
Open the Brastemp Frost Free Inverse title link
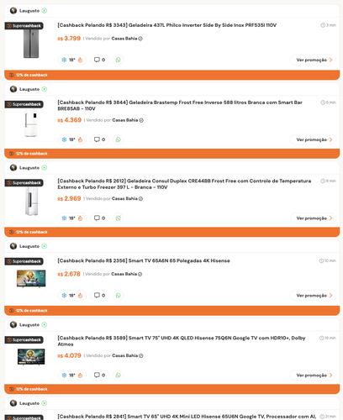(180, 105)
